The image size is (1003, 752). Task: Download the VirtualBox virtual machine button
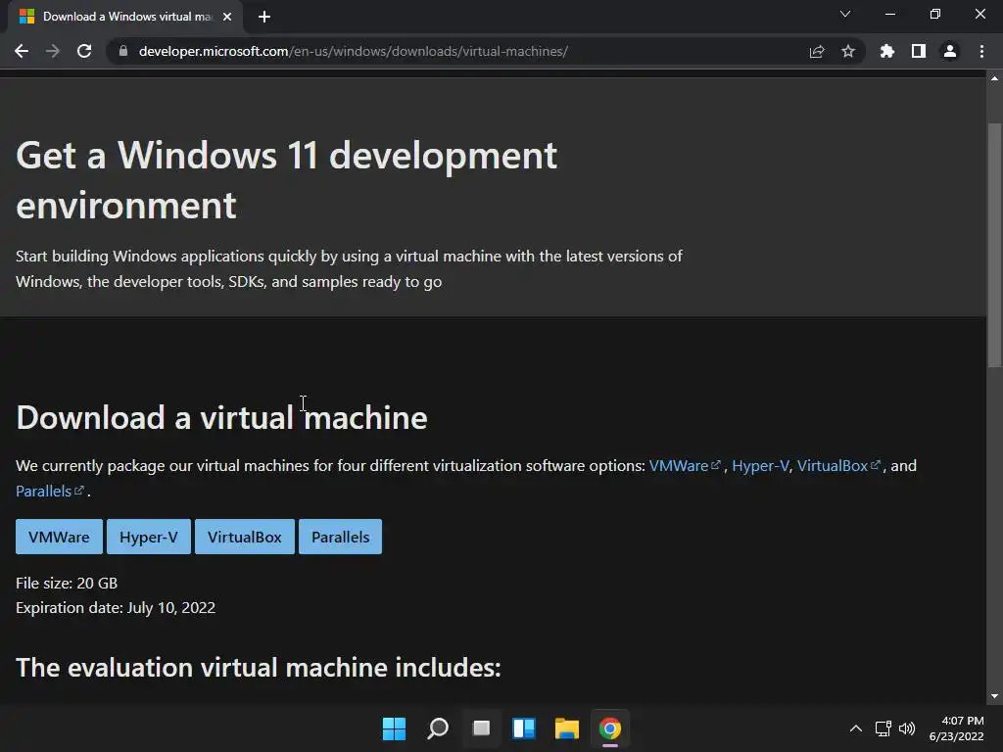pos(244,537)
